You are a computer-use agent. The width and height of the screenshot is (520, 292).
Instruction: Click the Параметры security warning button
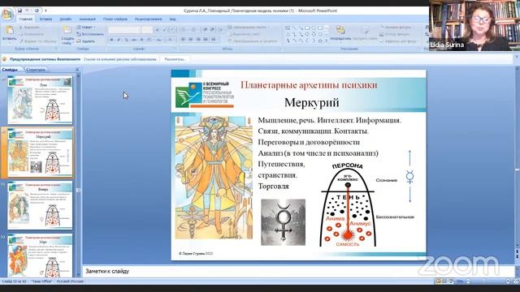click(x=175, y=59)
